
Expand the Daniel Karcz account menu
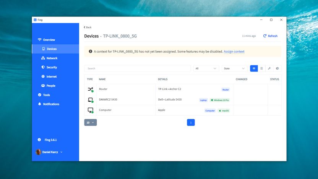(x=49, y=152)
